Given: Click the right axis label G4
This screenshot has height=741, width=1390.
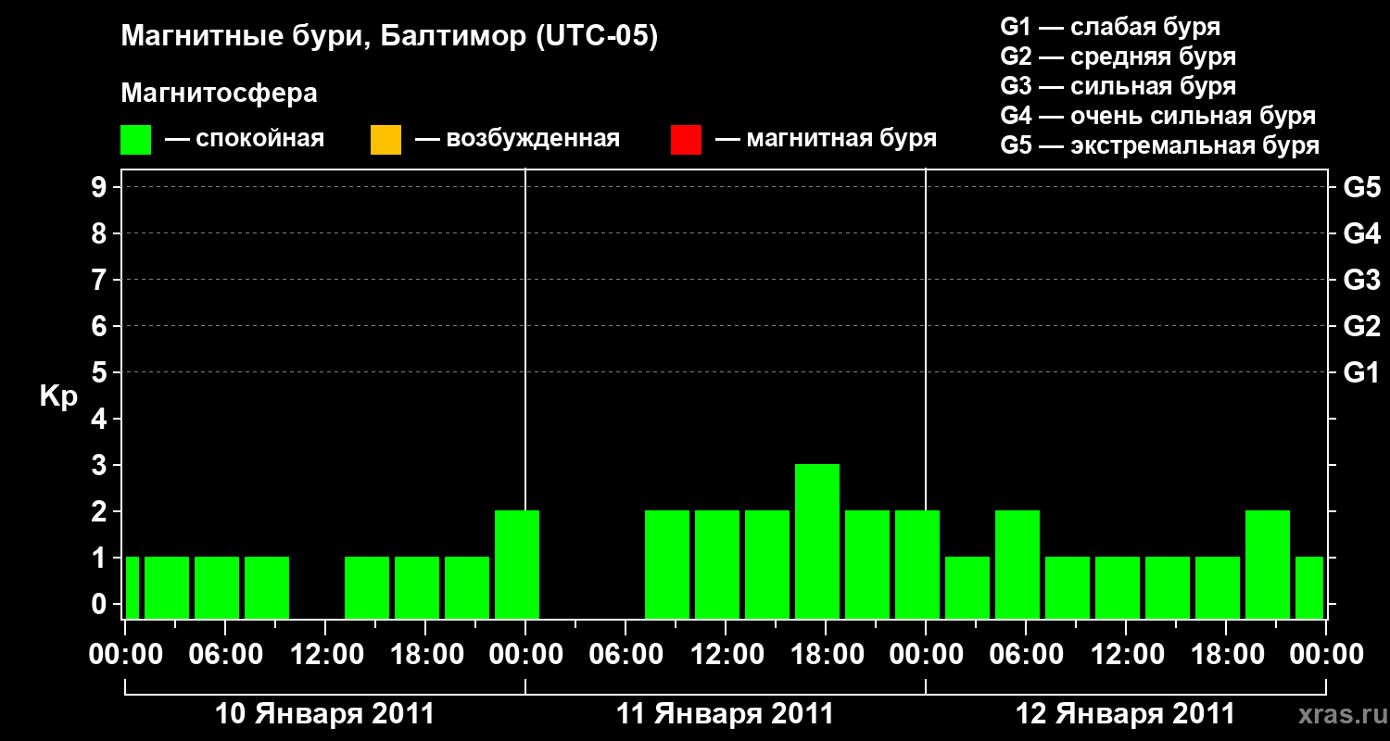Looking at the screenshot, I should tap(1361, 233).
